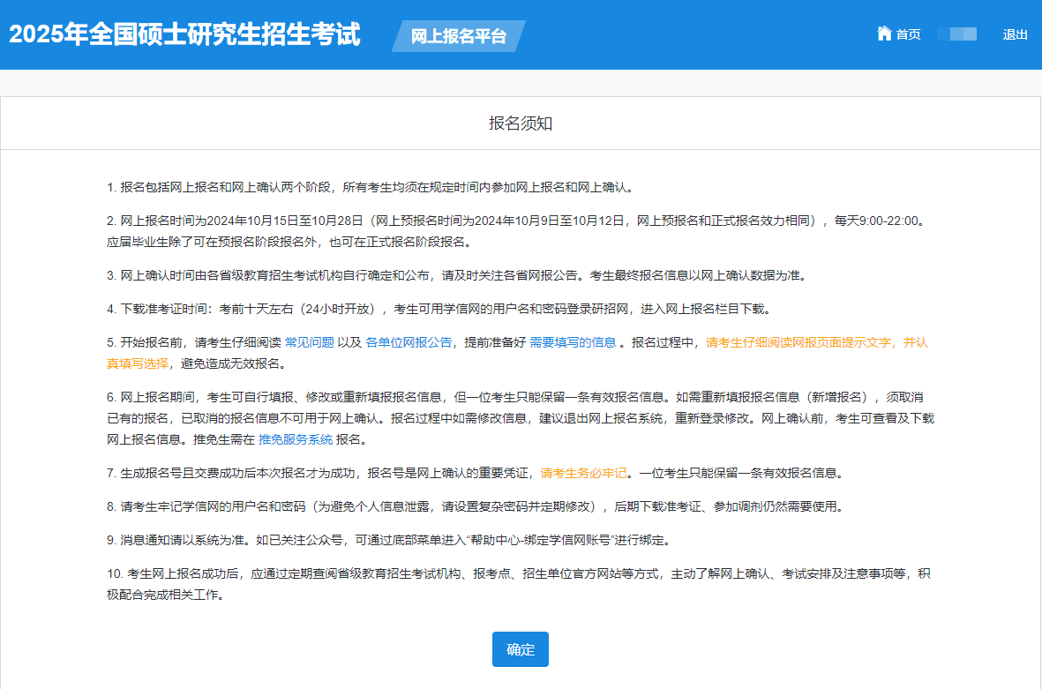The height and width of the screenshot is (689, 1042).
Task: Go to the 首页 link in header
Action: [908, 34]
